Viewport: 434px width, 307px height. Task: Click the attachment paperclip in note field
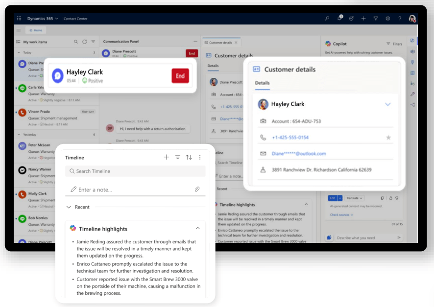tap(197, 189)
